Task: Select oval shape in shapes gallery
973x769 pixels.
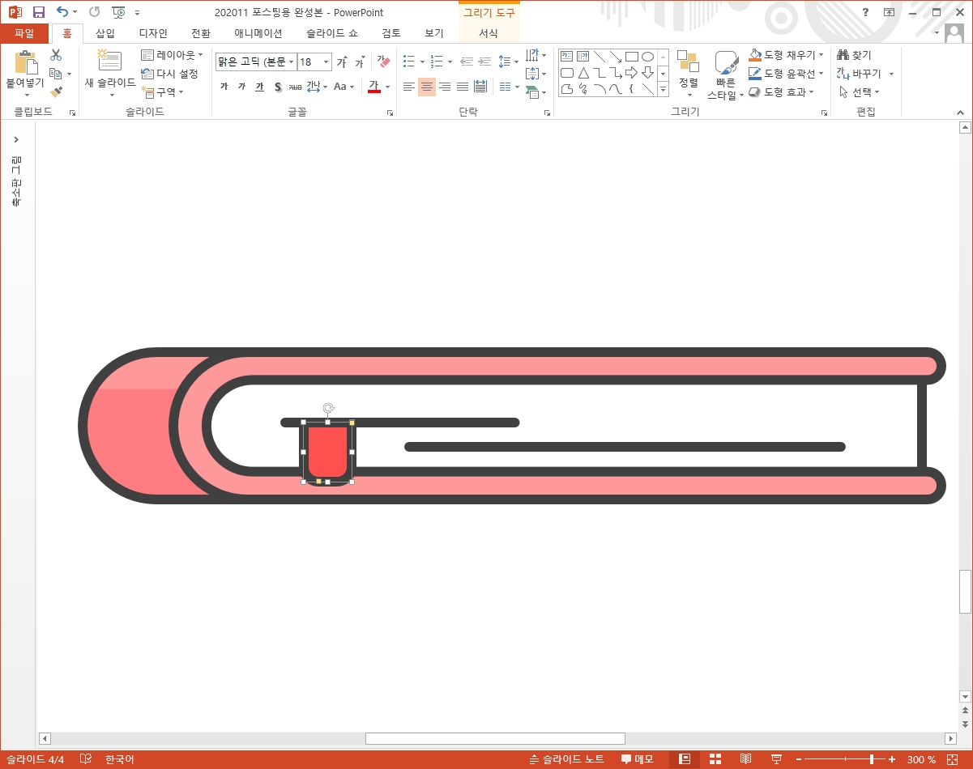Action: 647,57
